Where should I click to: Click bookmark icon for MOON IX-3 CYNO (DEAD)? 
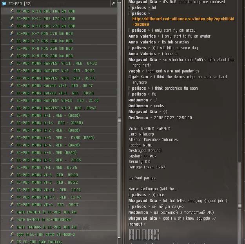click(x=12, y=137)
